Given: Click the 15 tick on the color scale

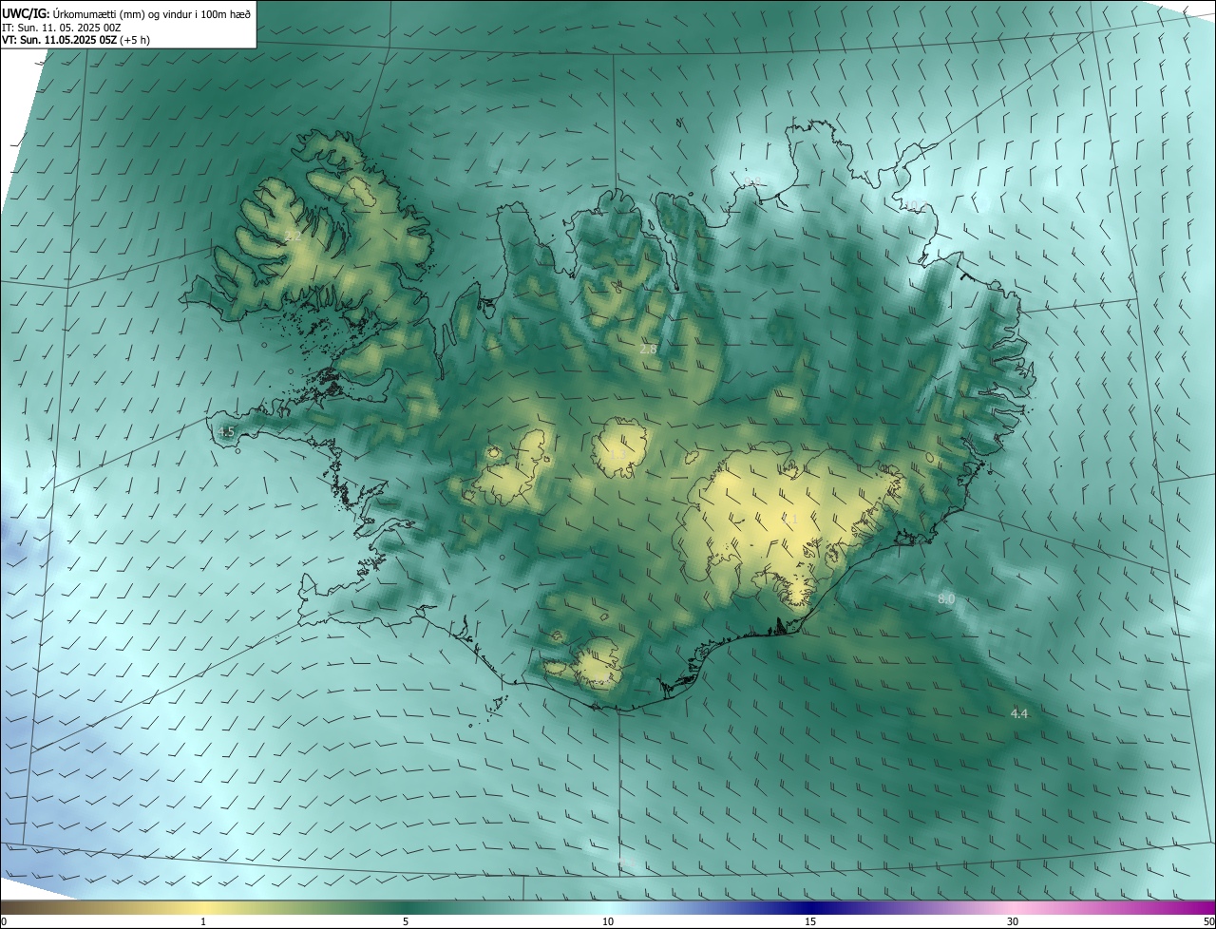Looking at the screenshot, I should coord(810,921).
